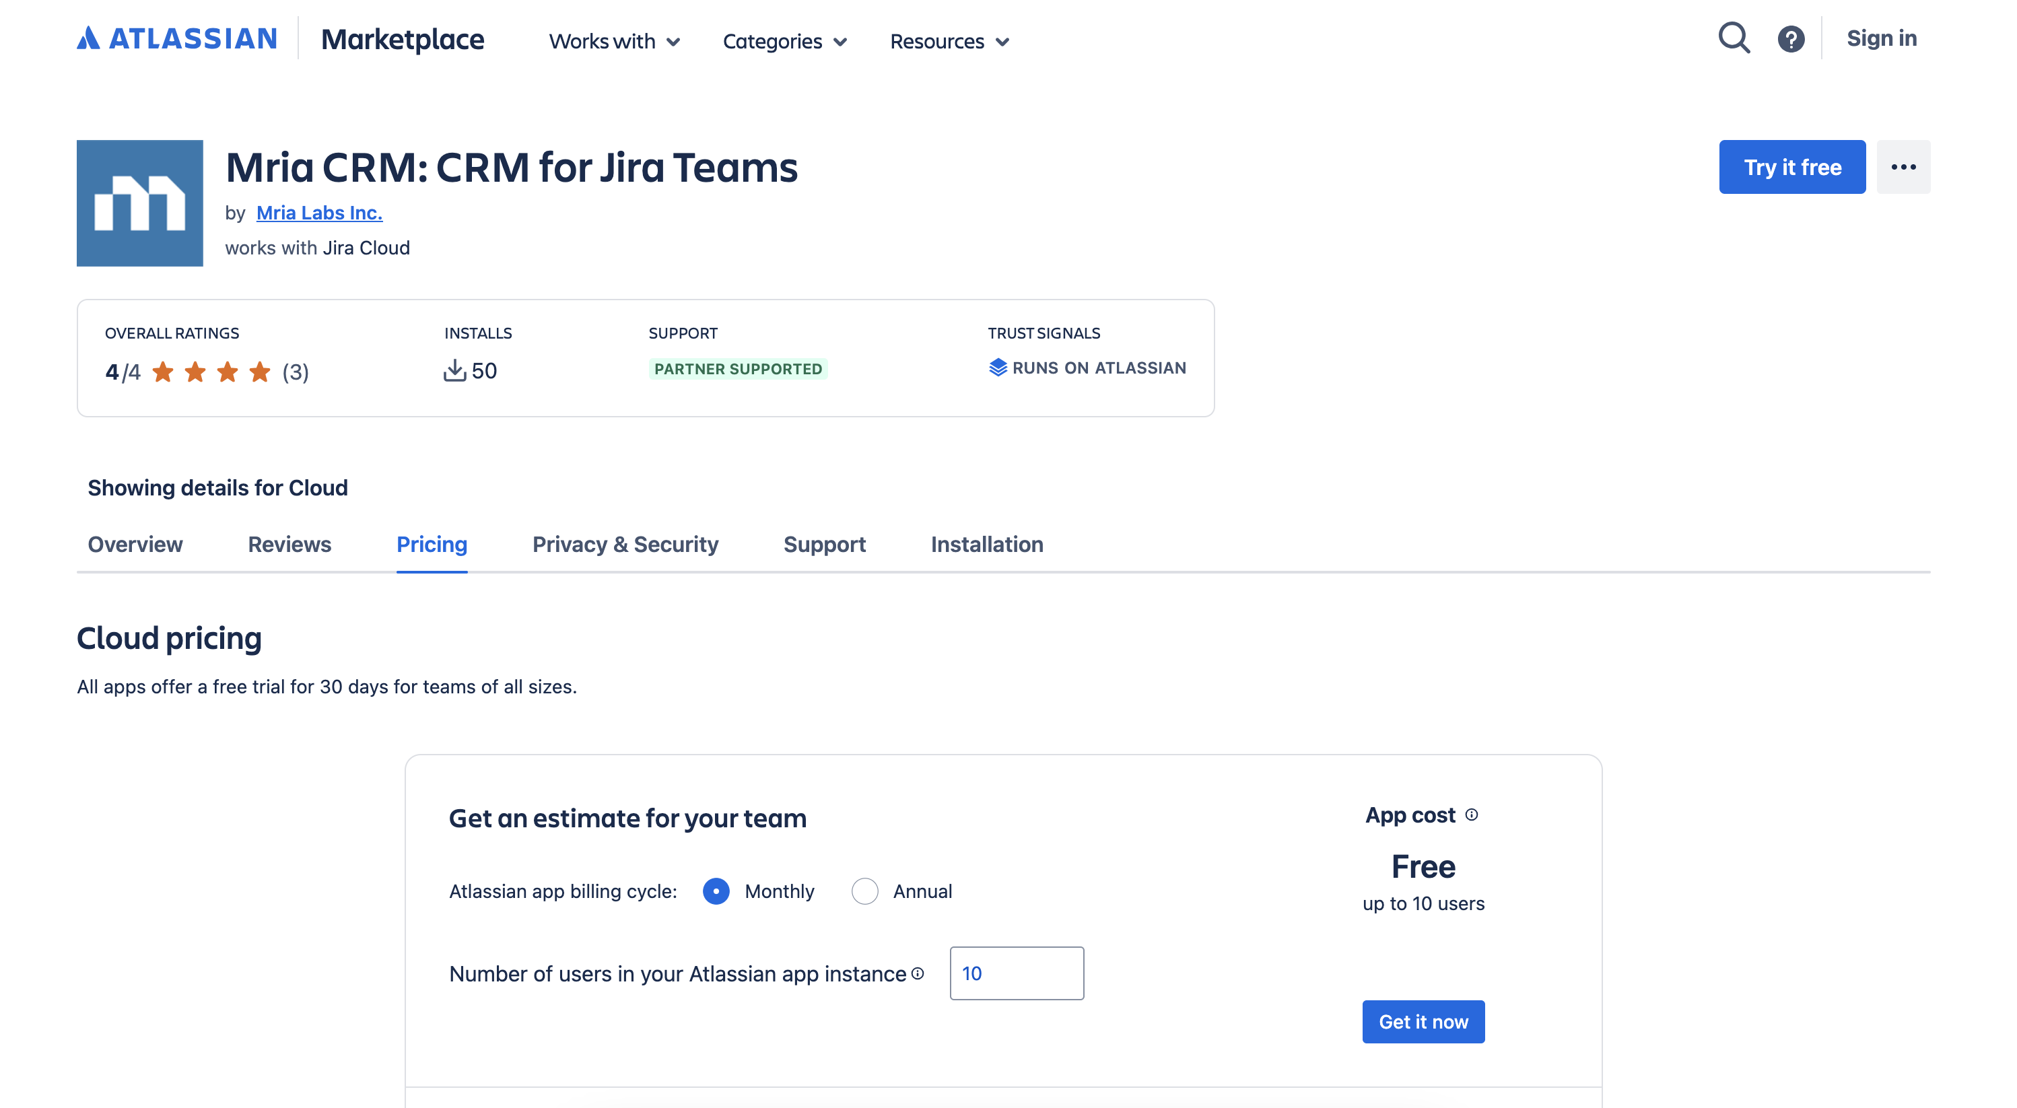Click the Runs on Atlassian badge icon
This screenshot has height=1108, width=2017.
click(x=998, y=368)
